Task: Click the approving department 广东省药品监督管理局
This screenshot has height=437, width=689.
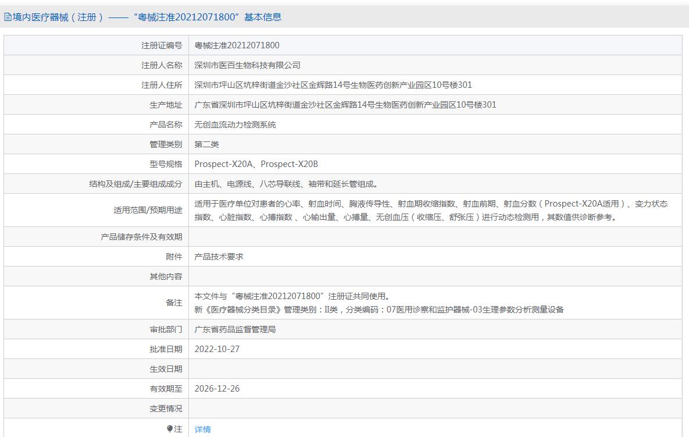Action: point(235,329)
